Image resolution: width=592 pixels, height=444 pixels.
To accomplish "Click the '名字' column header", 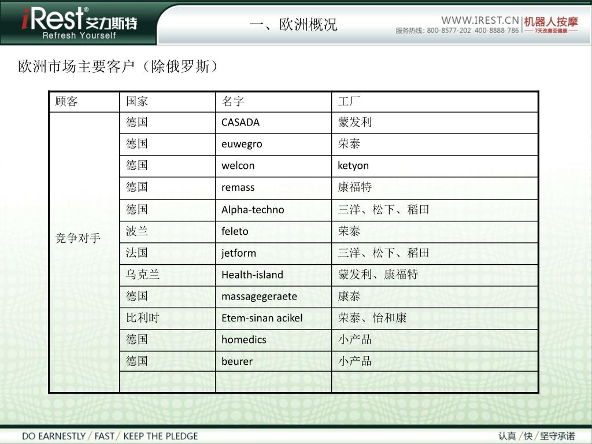I will click(273, 102).
